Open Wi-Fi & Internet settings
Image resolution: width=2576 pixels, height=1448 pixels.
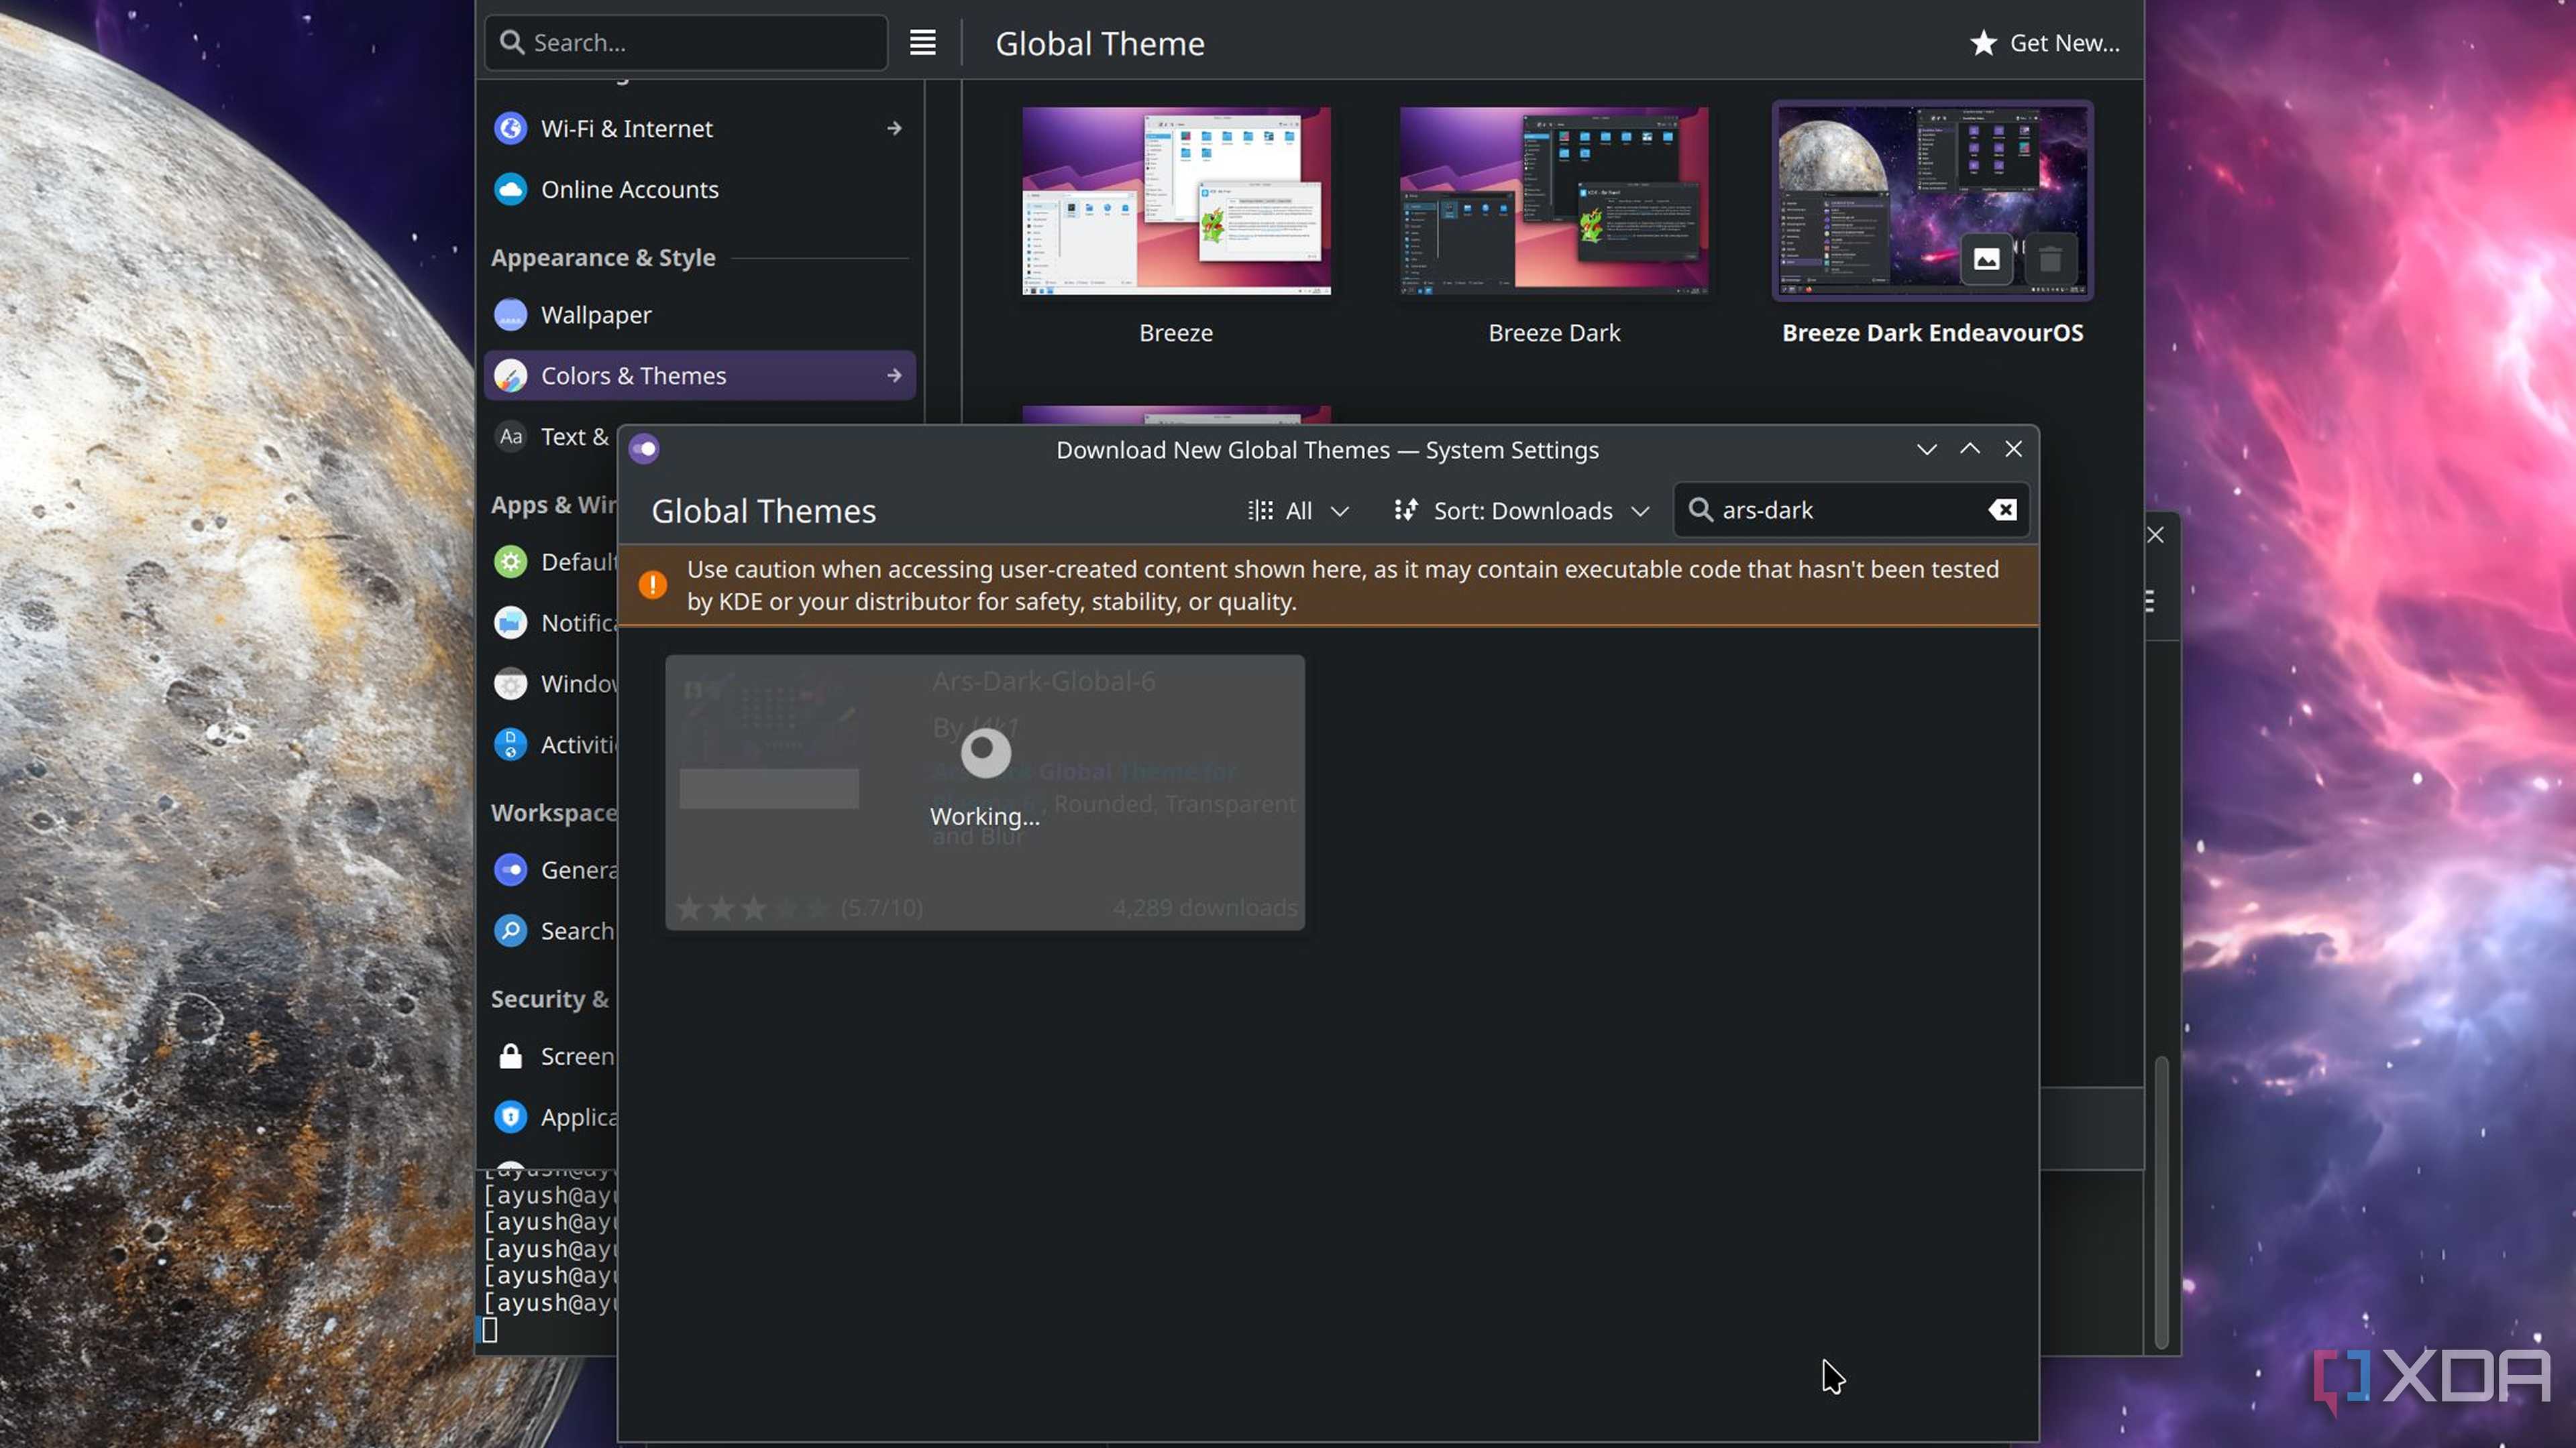pyautogui.click(x=699, y=128)
